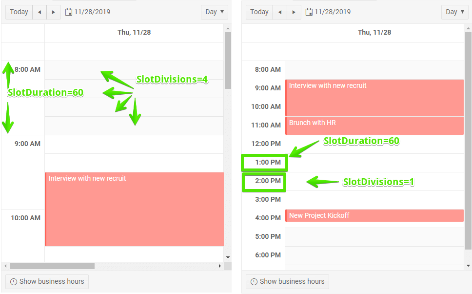Select Brunch with HR appointment

point(374,126)
